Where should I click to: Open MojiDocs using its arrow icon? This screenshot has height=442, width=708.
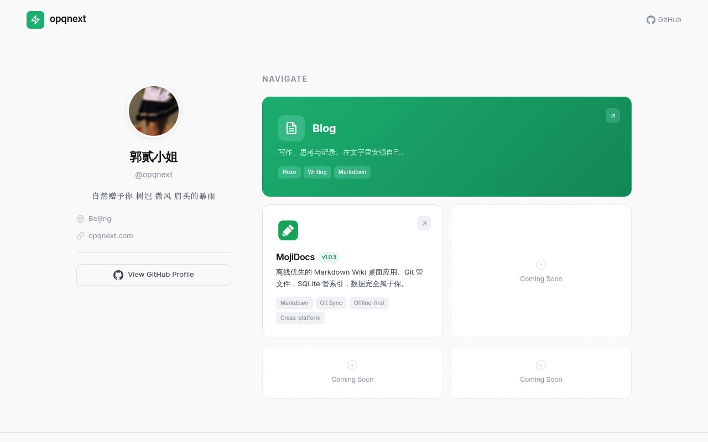click(424, 223)
